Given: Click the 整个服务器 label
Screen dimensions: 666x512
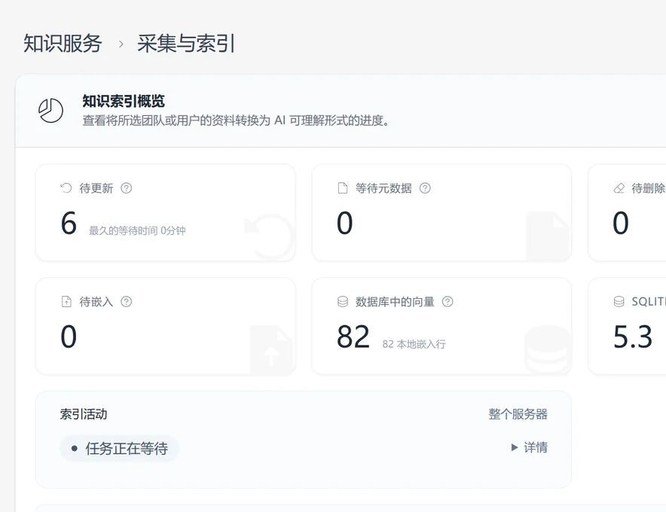Looking at the screenshot, I should click(518, 414).
